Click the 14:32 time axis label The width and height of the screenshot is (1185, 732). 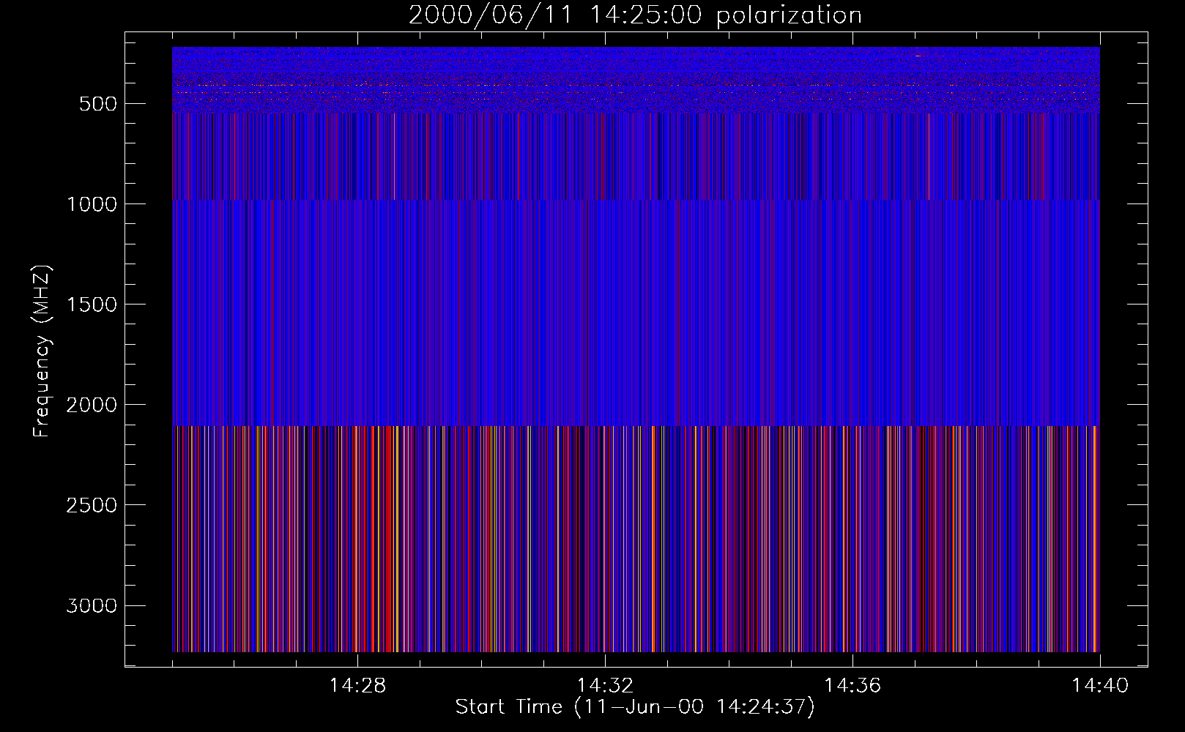click(x=605, y=686)
